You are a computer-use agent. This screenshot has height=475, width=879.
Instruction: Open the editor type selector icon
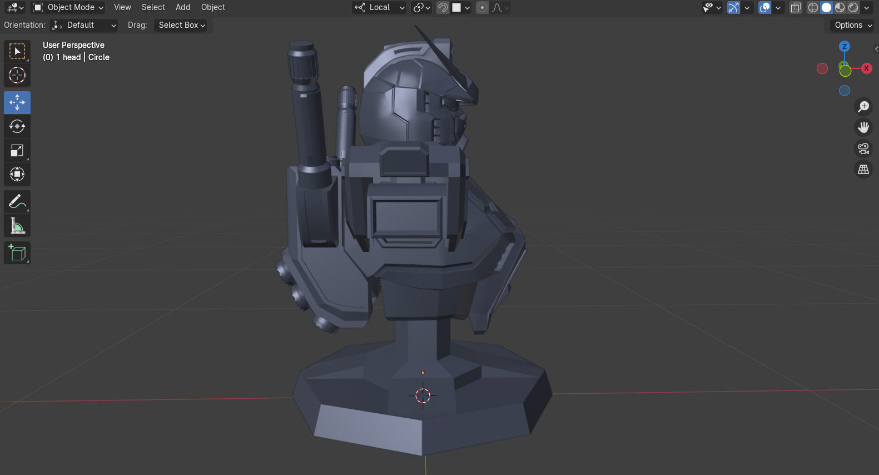[x=14, y=7]
